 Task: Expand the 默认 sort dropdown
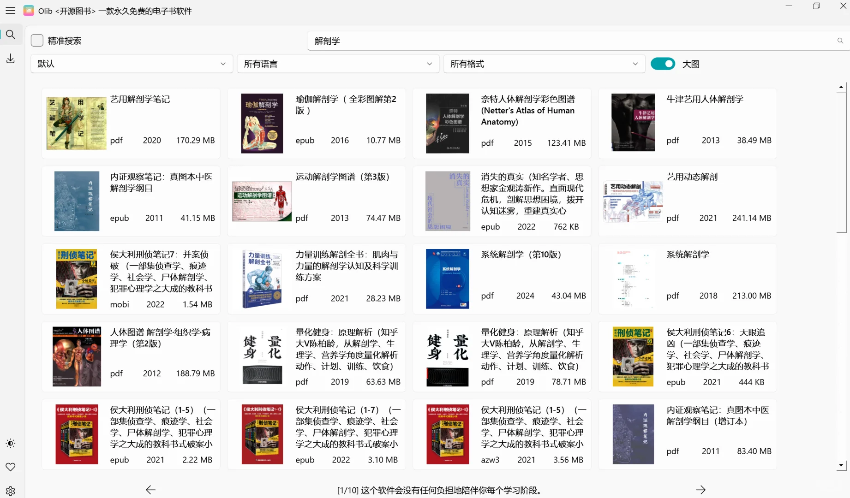point(132,64)
